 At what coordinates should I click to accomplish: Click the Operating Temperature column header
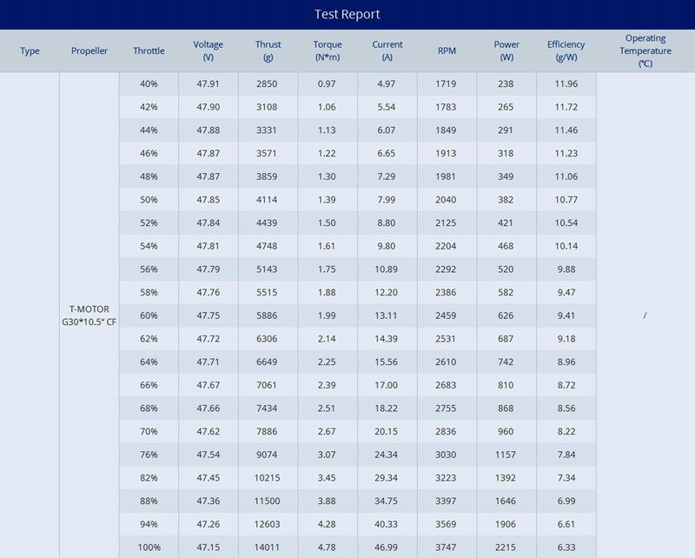645,50
